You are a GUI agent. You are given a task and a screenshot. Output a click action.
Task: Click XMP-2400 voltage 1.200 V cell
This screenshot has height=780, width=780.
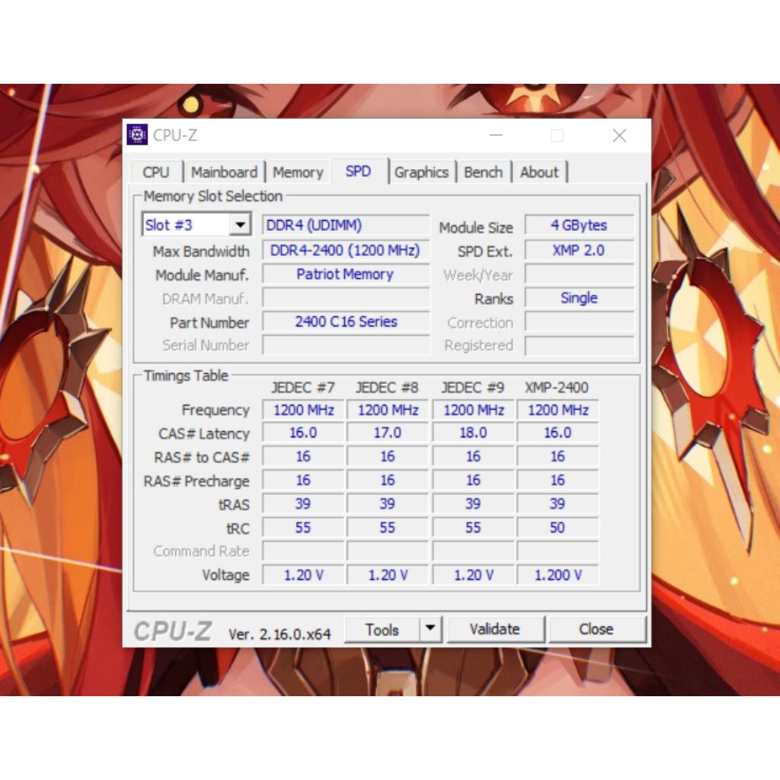(558, 575)
